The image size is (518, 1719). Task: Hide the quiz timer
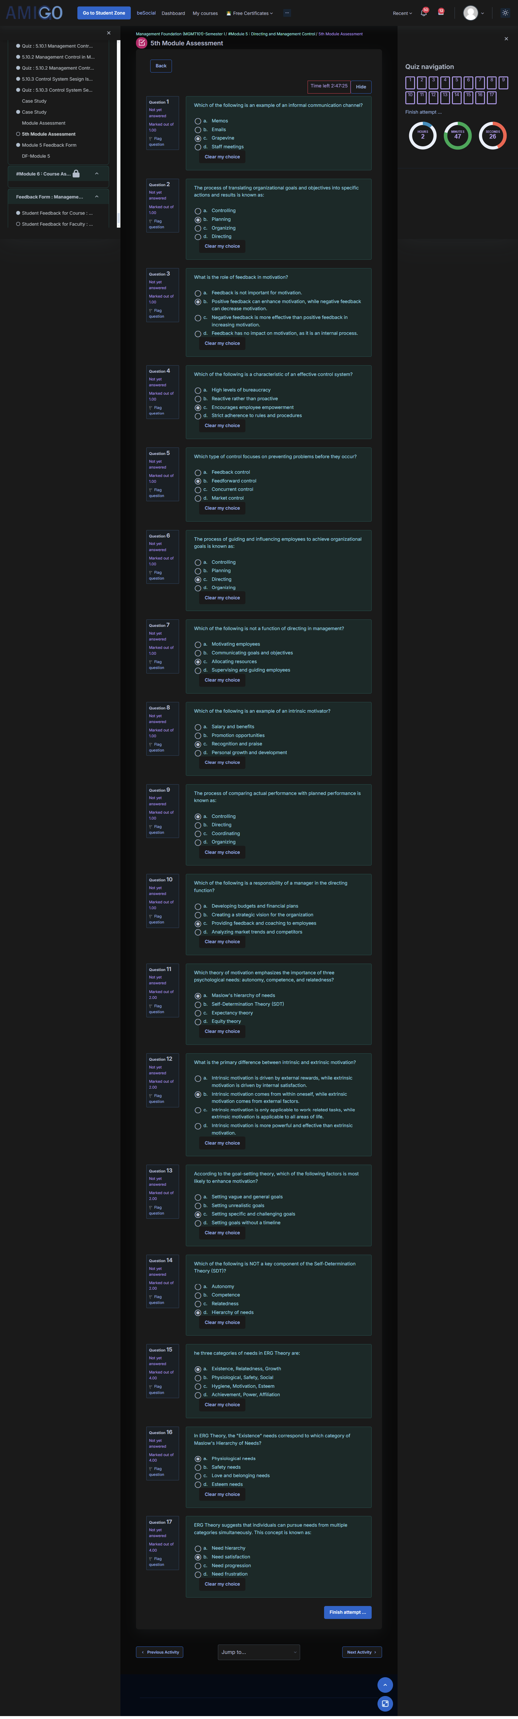[x=361, y=87]
